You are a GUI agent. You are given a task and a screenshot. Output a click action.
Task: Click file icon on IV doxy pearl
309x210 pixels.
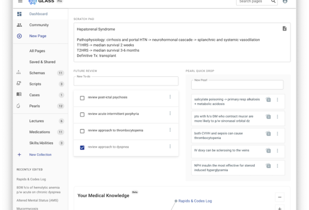coord(268,151)
